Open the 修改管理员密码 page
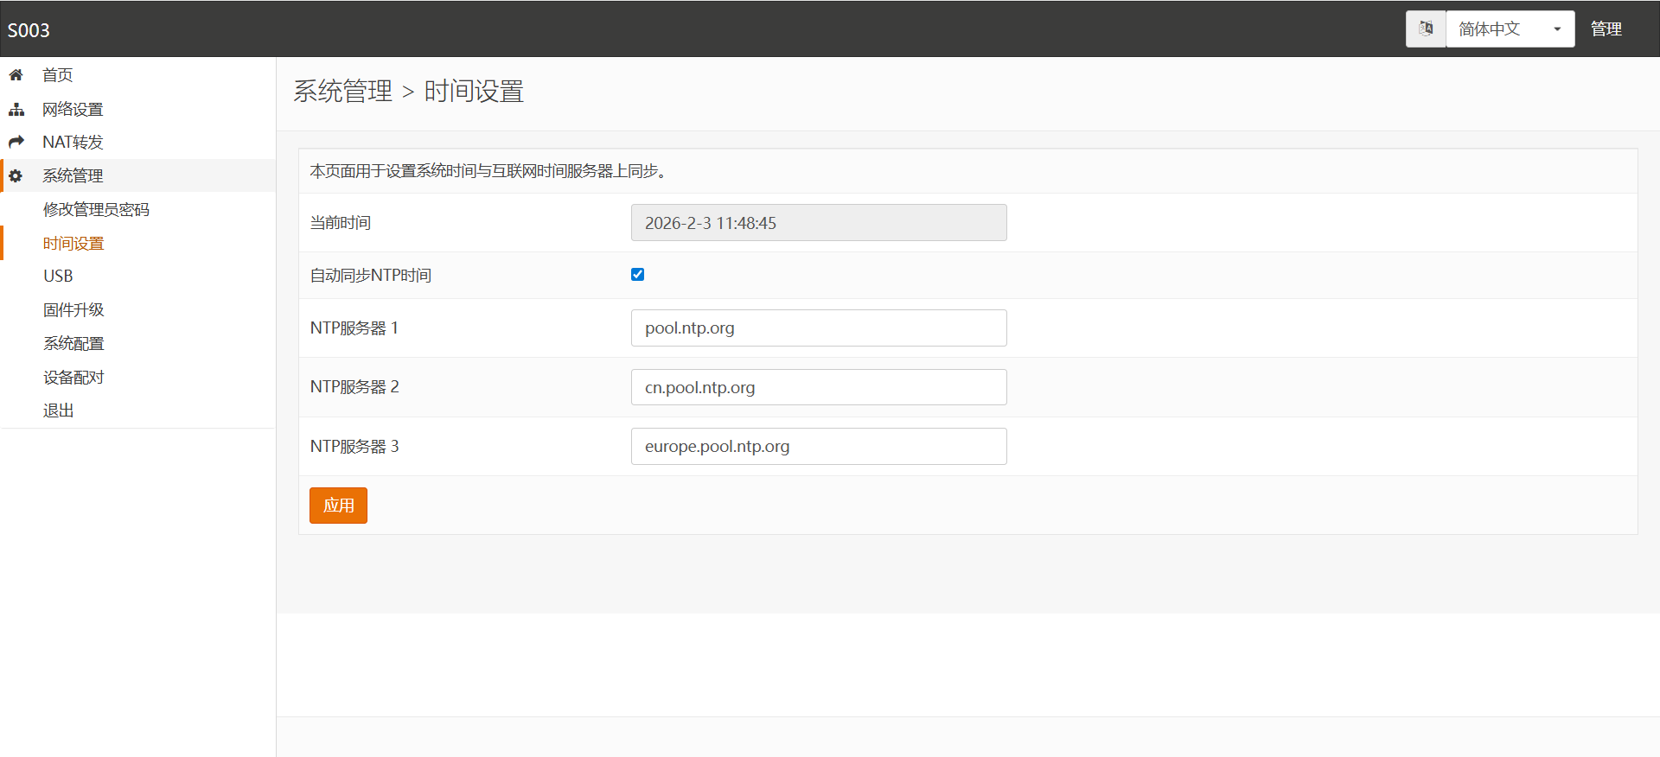This screenshot has height=757, width=1660. click(96, 210)
